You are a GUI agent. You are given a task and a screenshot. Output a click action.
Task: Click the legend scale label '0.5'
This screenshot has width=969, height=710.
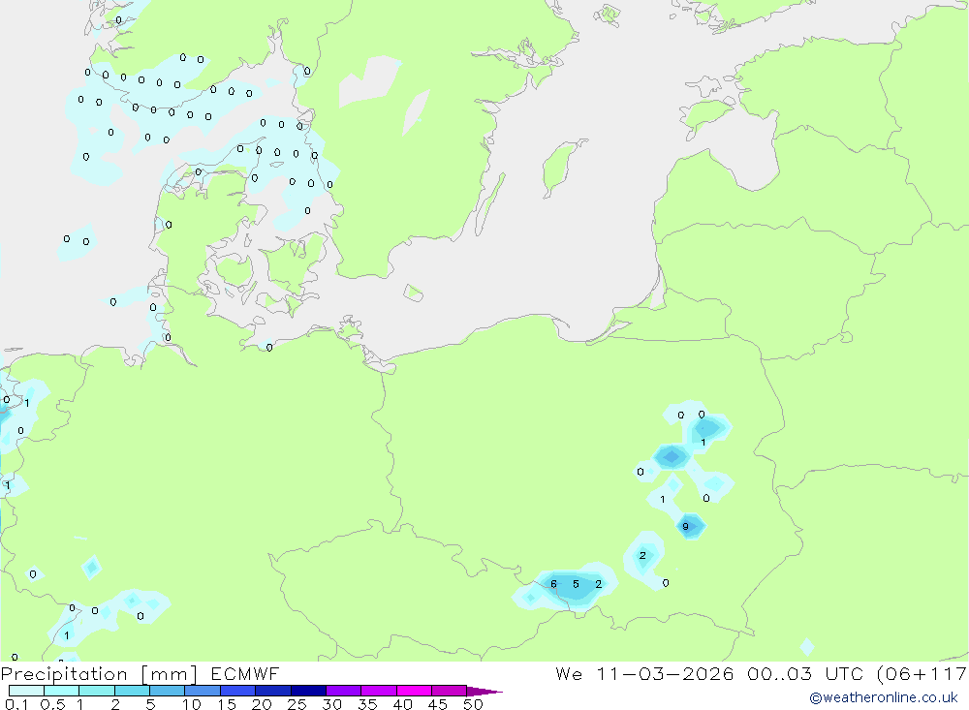tap(52, 704)
